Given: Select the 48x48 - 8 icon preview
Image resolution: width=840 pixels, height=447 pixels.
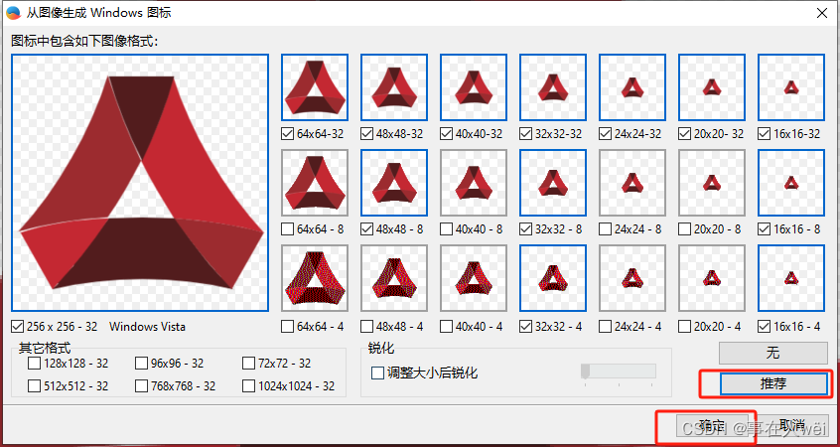Looking at the screenshot, I should click(x=394, y=183).
